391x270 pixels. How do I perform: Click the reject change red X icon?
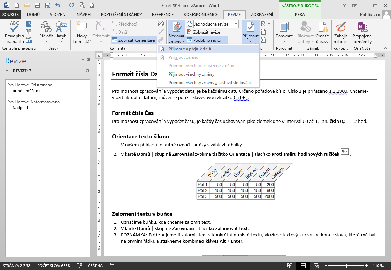pyautogui.click(x=263, y=24)
